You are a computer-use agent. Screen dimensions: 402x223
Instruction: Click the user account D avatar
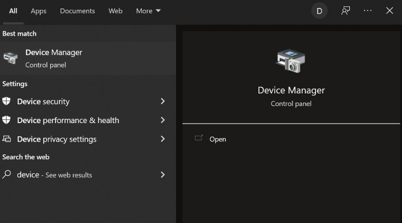319,11
